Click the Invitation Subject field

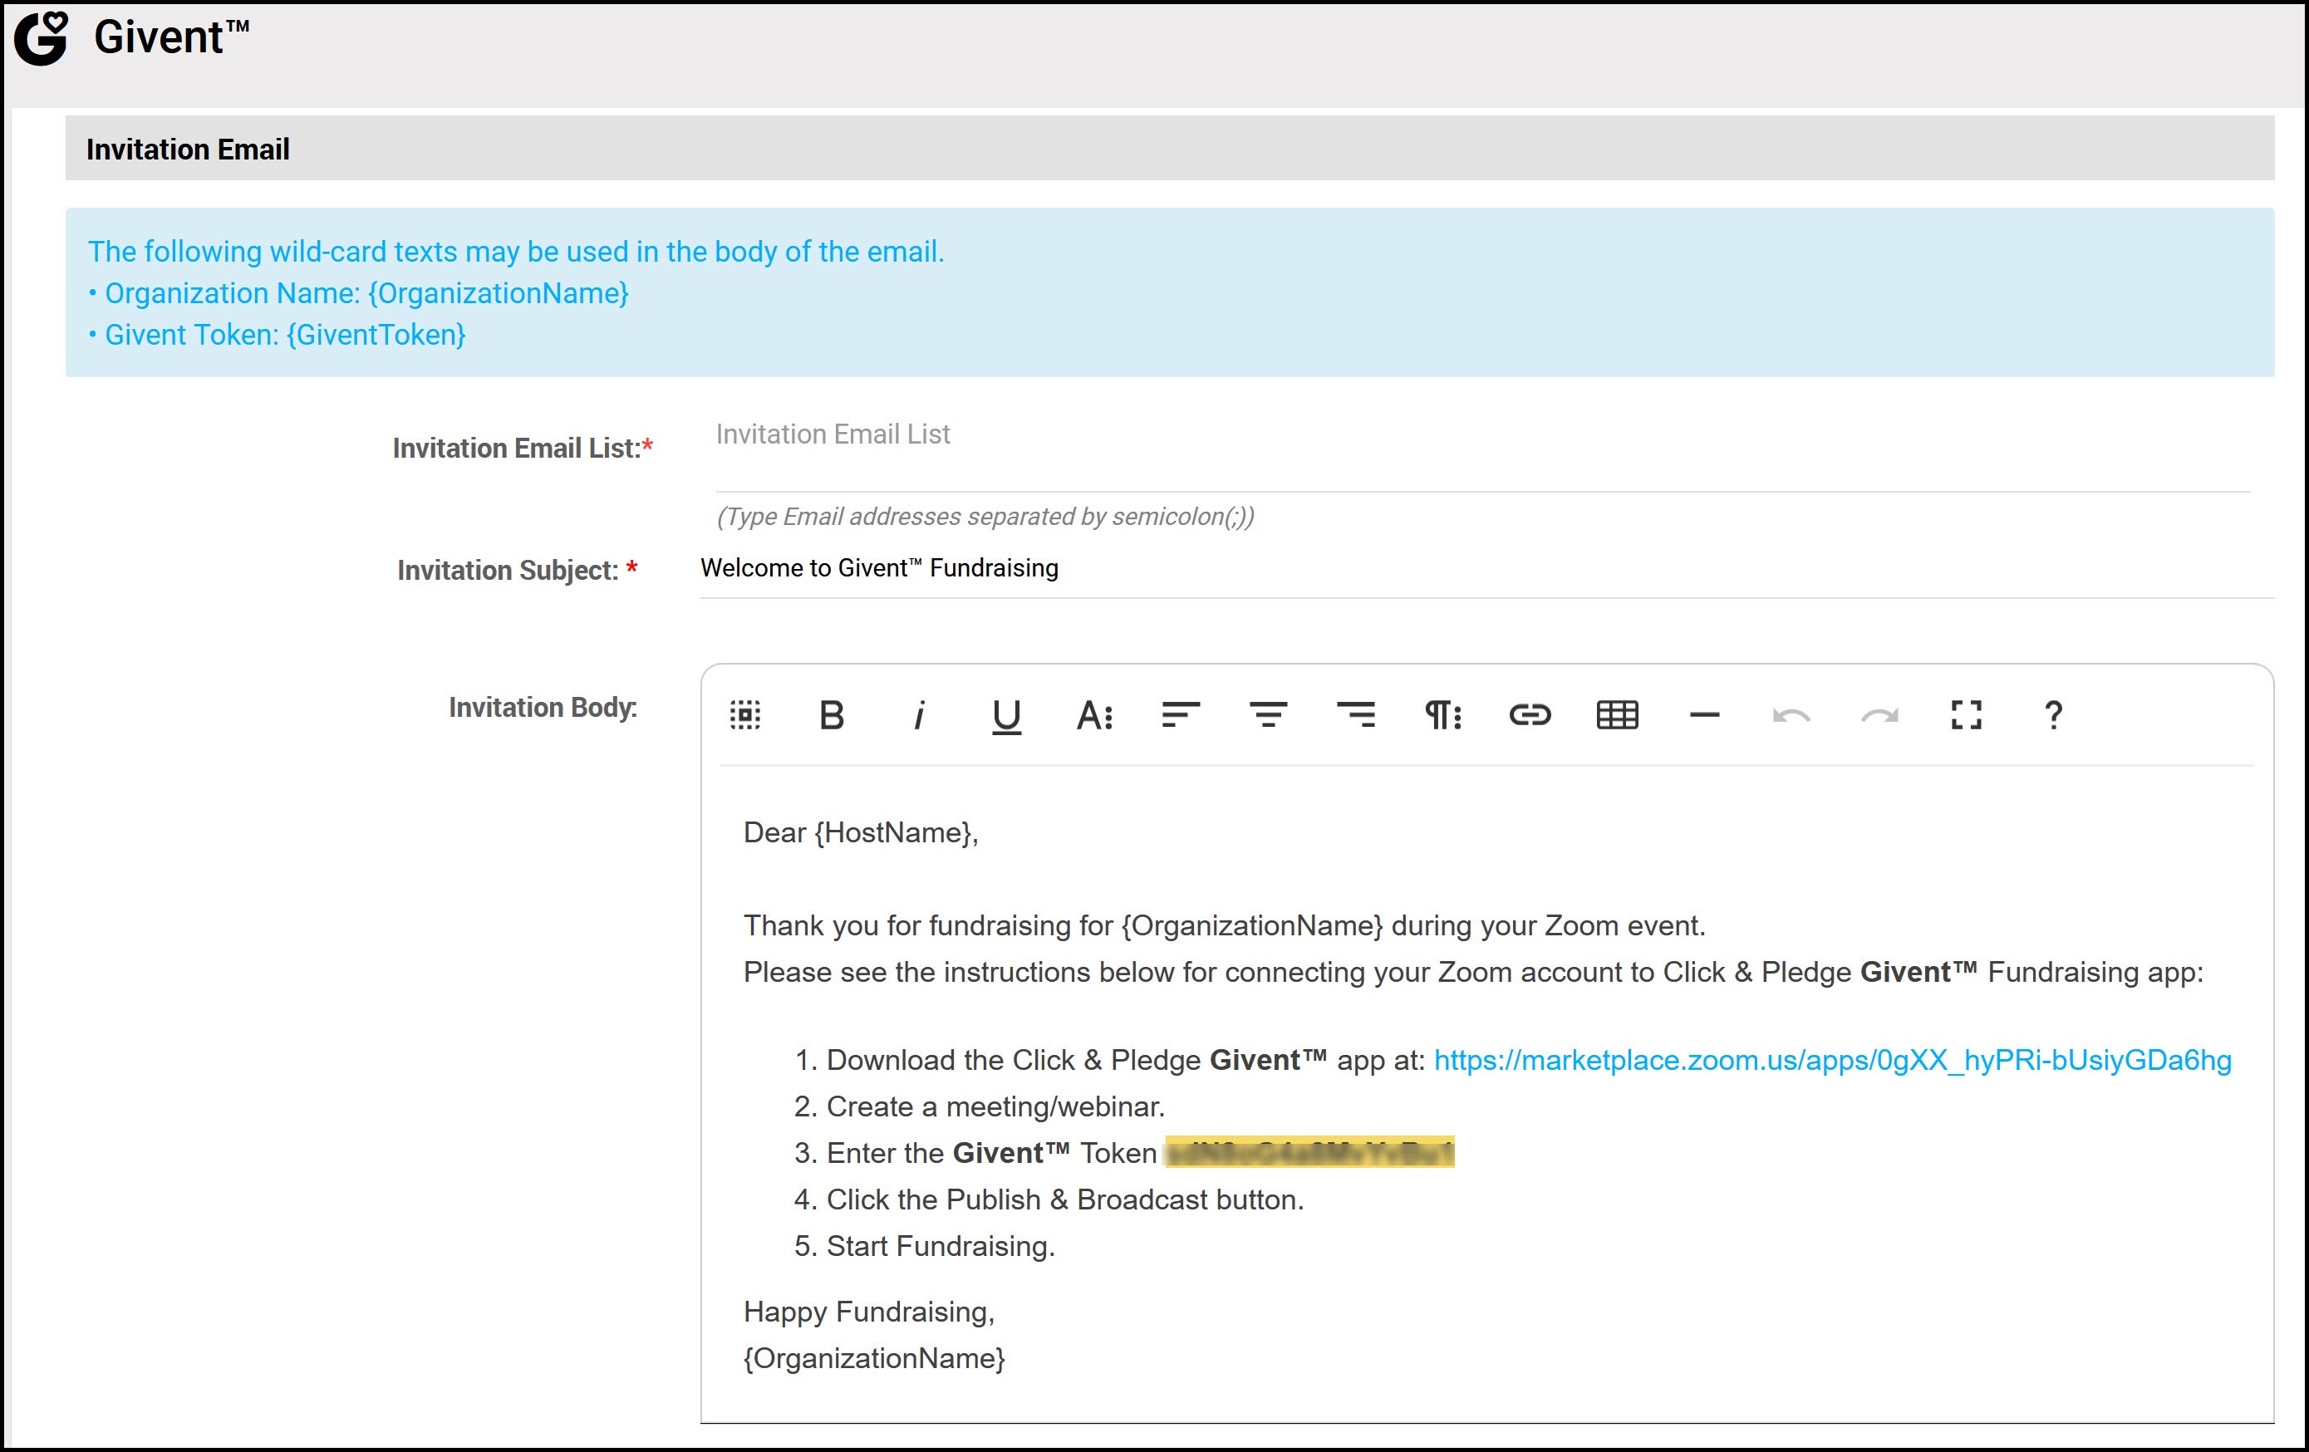point(1487,569)
